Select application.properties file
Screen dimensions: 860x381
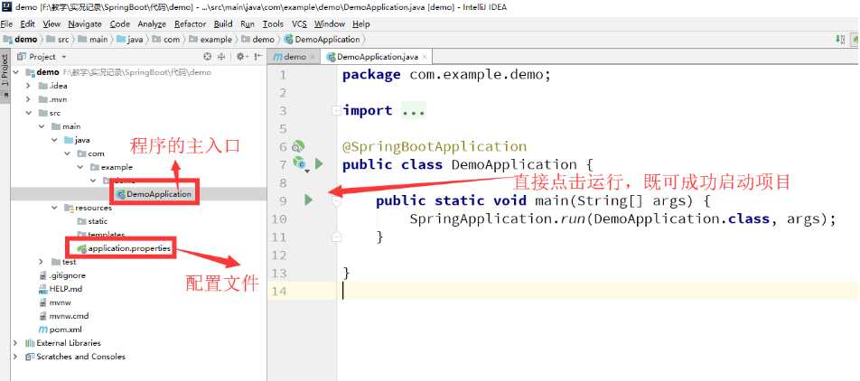124,248
